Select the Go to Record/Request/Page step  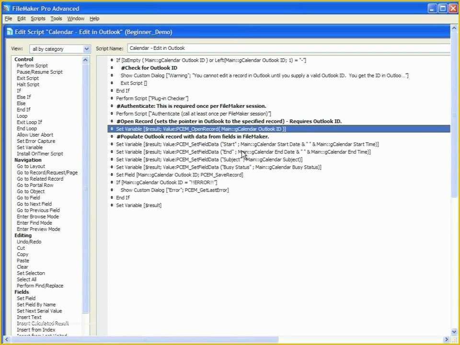tap(47, 172)
